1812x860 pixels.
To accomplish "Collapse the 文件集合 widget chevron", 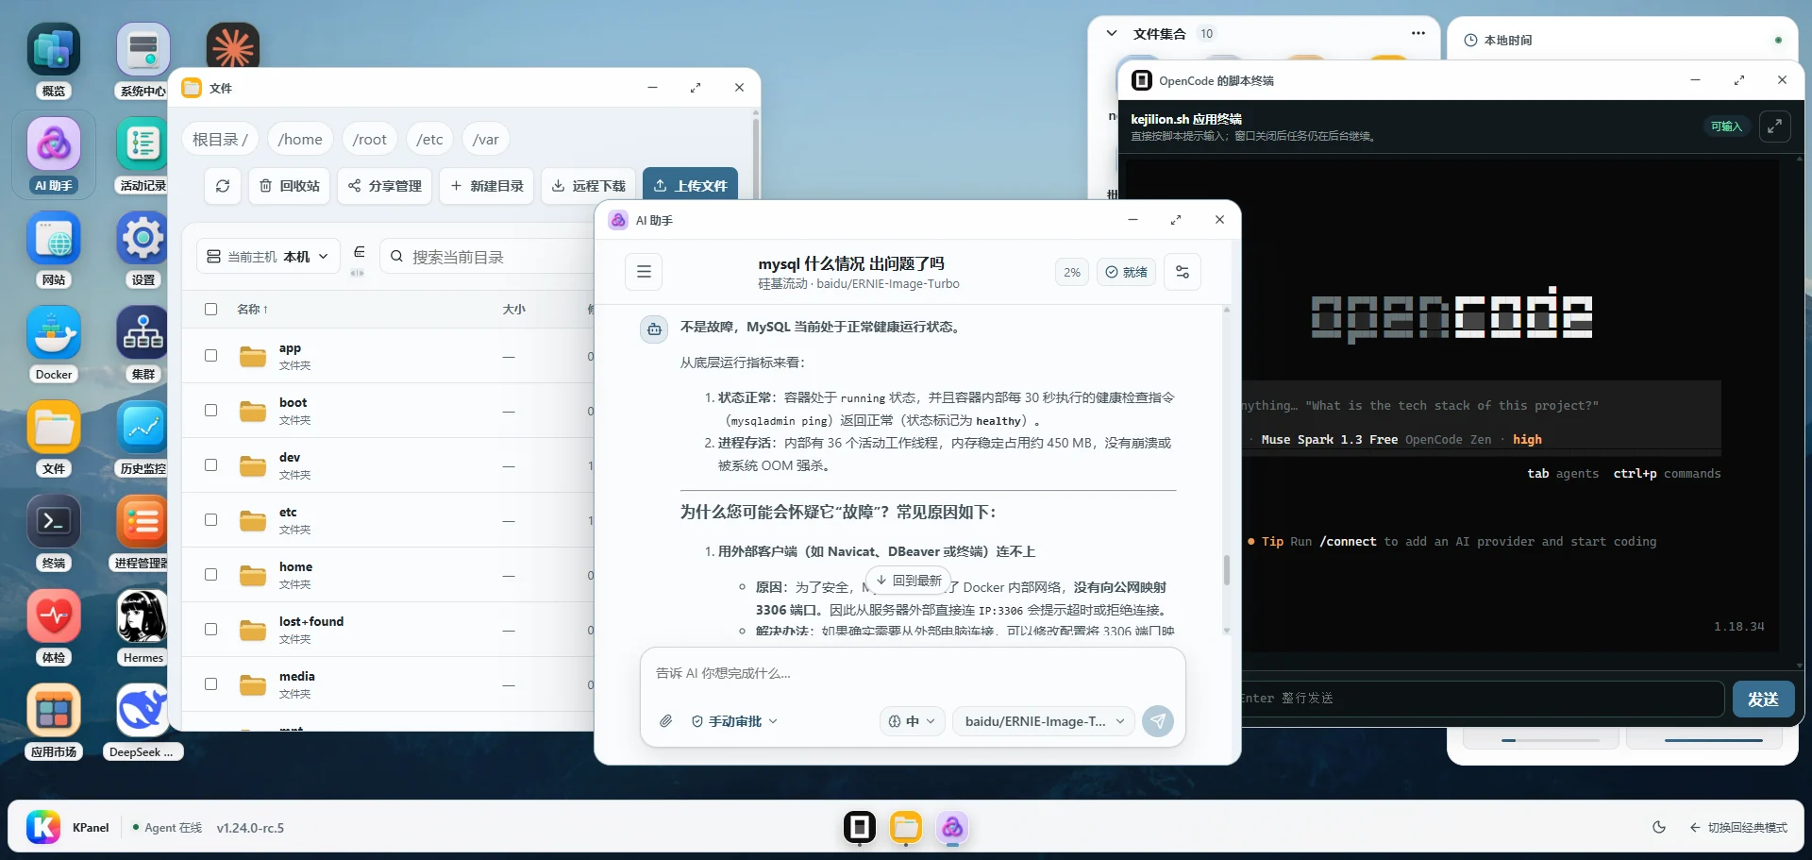I will pos(1112,33).
